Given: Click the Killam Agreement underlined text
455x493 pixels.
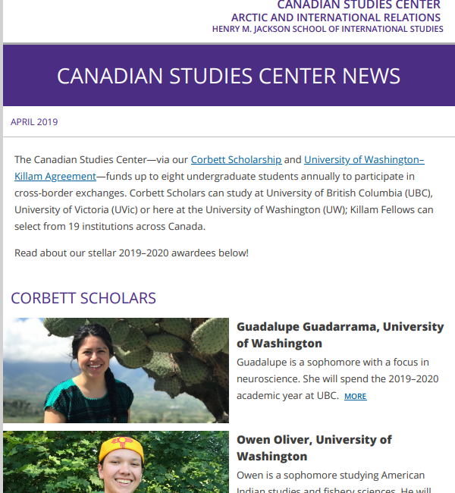Looking at the screenshot, I should click(55, 177).
